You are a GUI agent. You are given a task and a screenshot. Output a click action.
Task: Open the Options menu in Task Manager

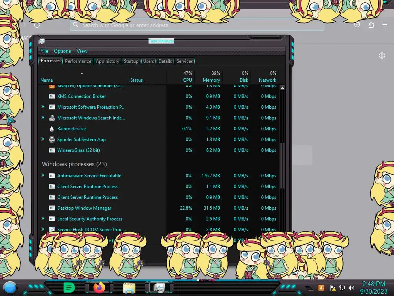pos(62,51)
